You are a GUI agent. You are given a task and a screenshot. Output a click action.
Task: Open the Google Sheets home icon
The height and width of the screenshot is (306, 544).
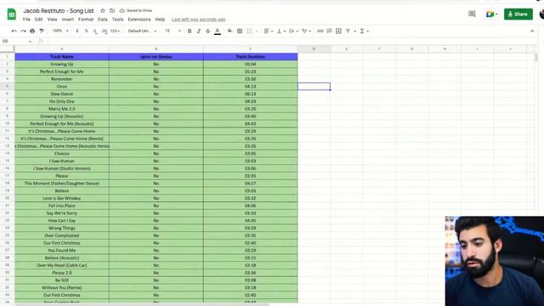[x=11, y=14]
